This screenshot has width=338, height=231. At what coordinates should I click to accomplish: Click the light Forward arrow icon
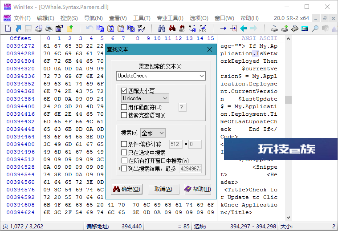(x=254, y=28)
